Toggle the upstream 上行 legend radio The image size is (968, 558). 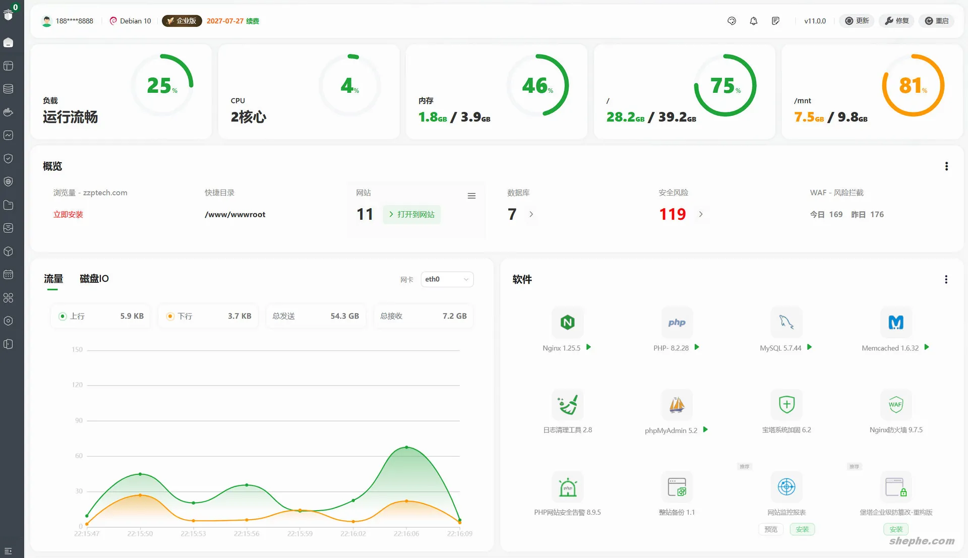(x=63, y=316)
